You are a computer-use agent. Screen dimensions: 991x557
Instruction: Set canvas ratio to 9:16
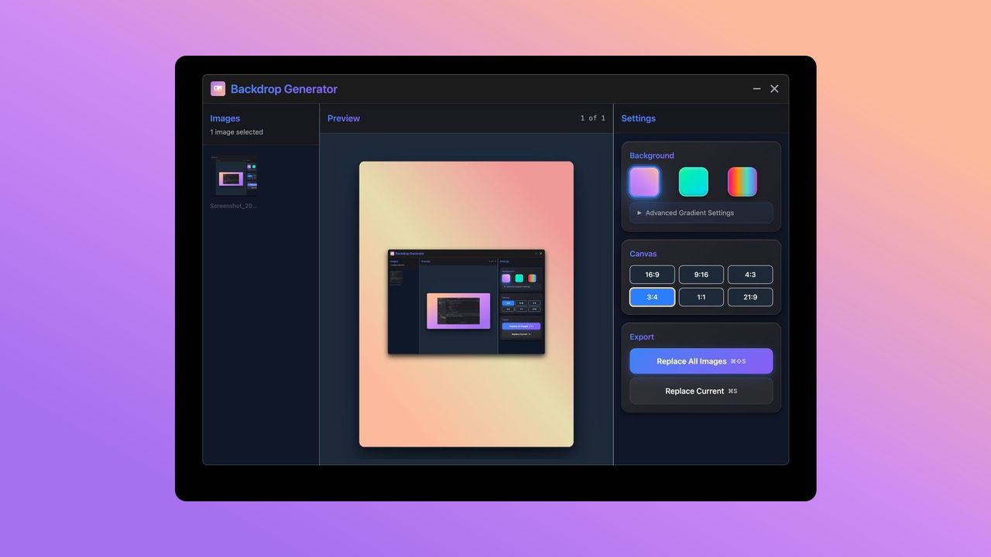point(701,275)
